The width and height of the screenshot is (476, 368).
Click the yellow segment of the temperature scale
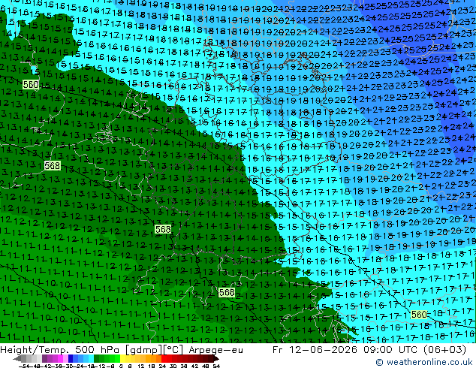(123, 358)
